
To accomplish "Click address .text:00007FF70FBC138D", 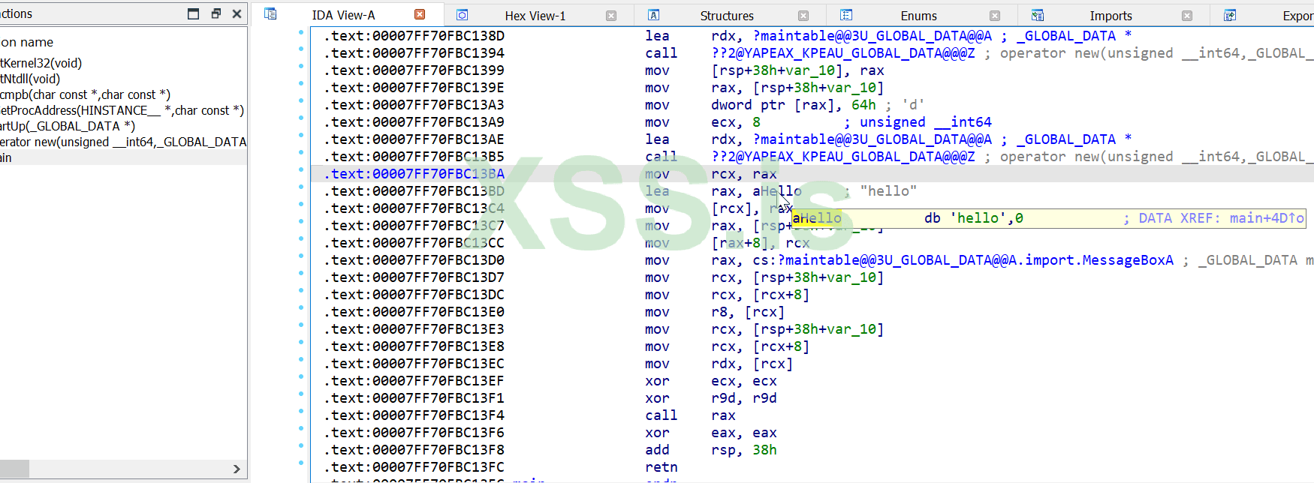I will [x=414, y=36].
